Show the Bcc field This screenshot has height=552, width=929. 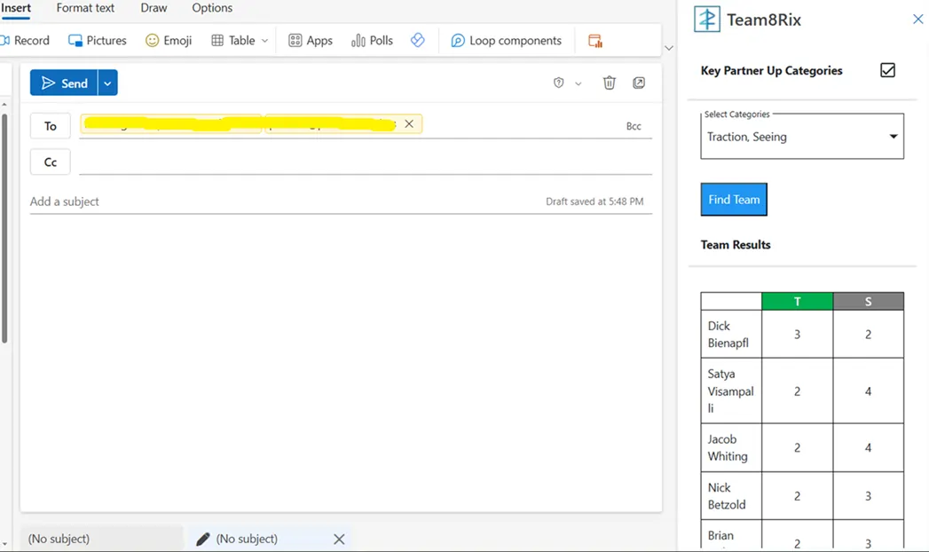pyautogui.click(x=634, y=126)
